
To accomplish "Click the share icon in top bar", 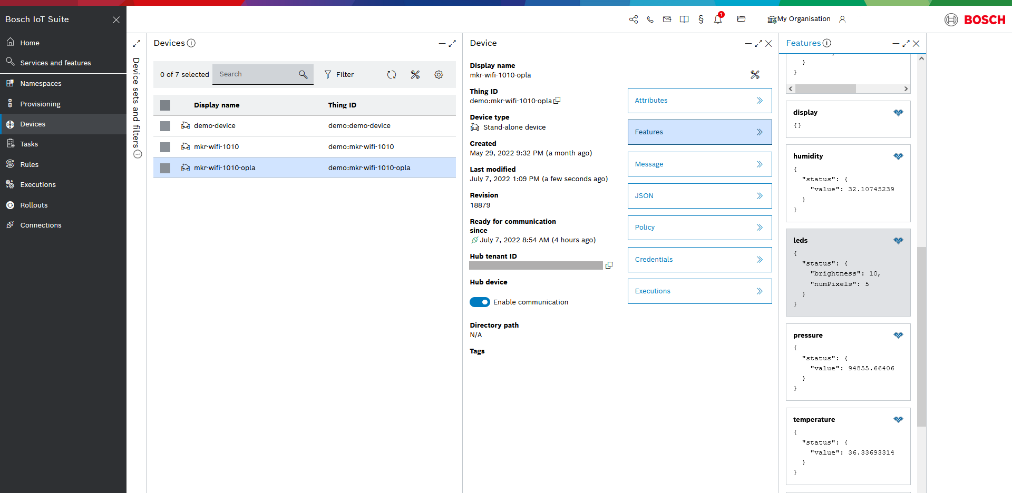I will 634,19.
